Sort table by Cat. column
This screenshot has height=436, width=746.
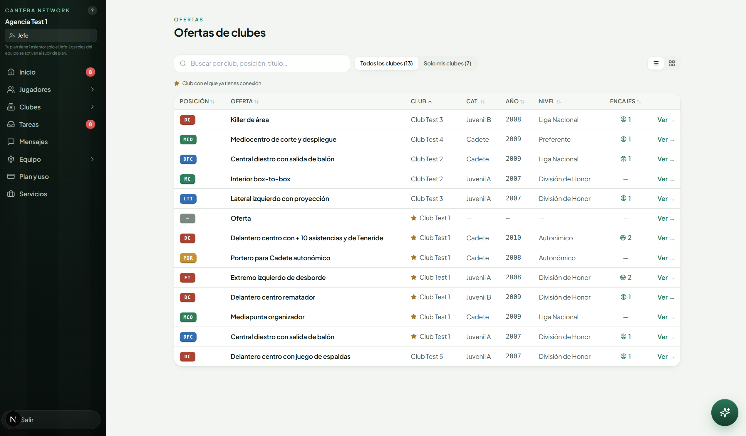point(475,102)
